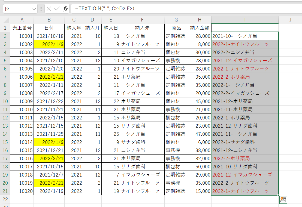Click yellow date cell in row 15
This screenshot has height=207, width=302.
pyautogui.click(x=49, y=142)
